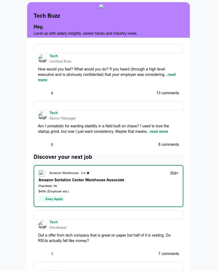Click the star icon beside the 3.4 rating
The height and width of the screenshot is (271, 217).
88,173
